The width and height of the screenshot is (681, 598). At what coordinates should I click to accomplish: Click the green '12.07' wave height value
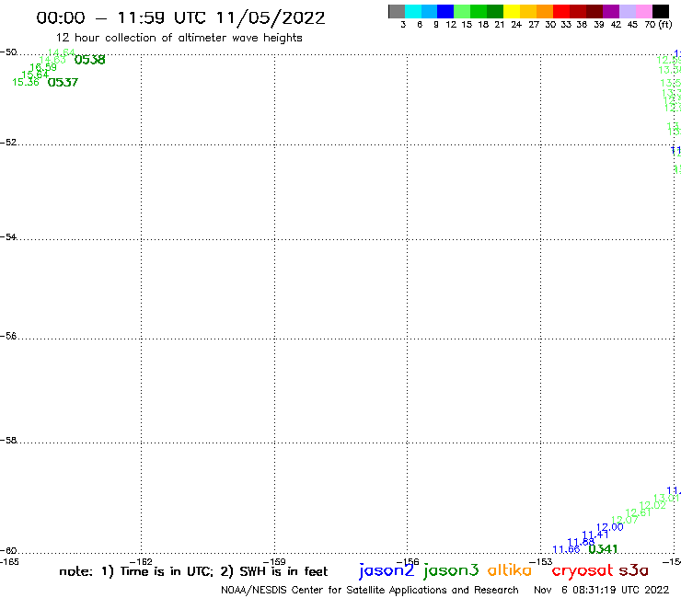click(x=625, y=520)
